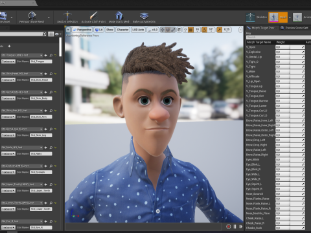Open the Std_Tongue material dropdown
Viewport: 311px width, 233px height.
pyautogui.click(x=22, y=55)
